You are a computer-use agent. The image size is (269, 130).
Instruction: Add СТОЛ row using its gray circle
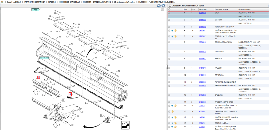click(169, 13)
